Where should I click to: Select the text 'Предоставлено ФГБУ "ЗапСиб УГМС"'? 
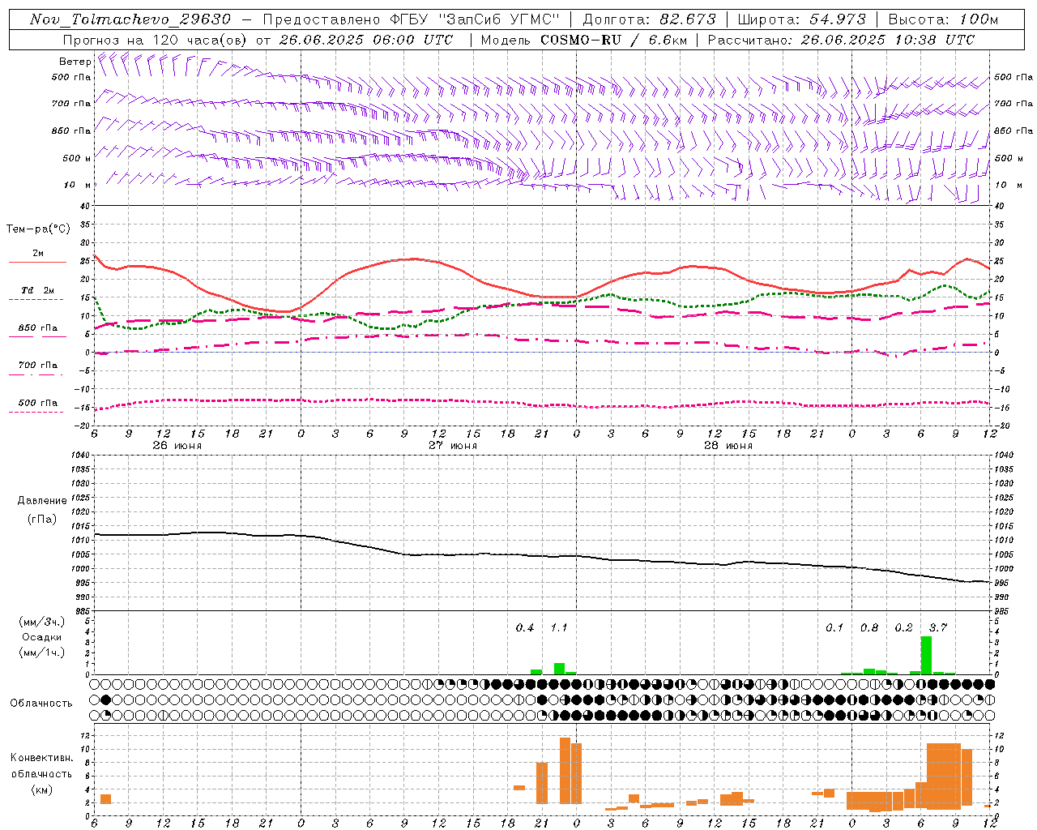pos(411,19)
